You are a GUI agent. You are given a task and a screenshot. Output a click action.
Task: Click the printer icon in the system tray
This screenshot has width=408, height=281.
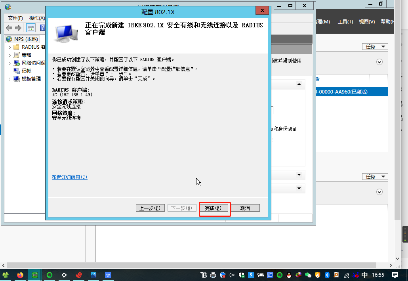coord(213,275)
